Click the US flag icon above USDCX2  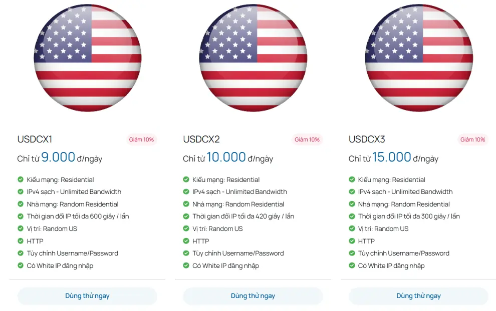click(x=253, y=58)
